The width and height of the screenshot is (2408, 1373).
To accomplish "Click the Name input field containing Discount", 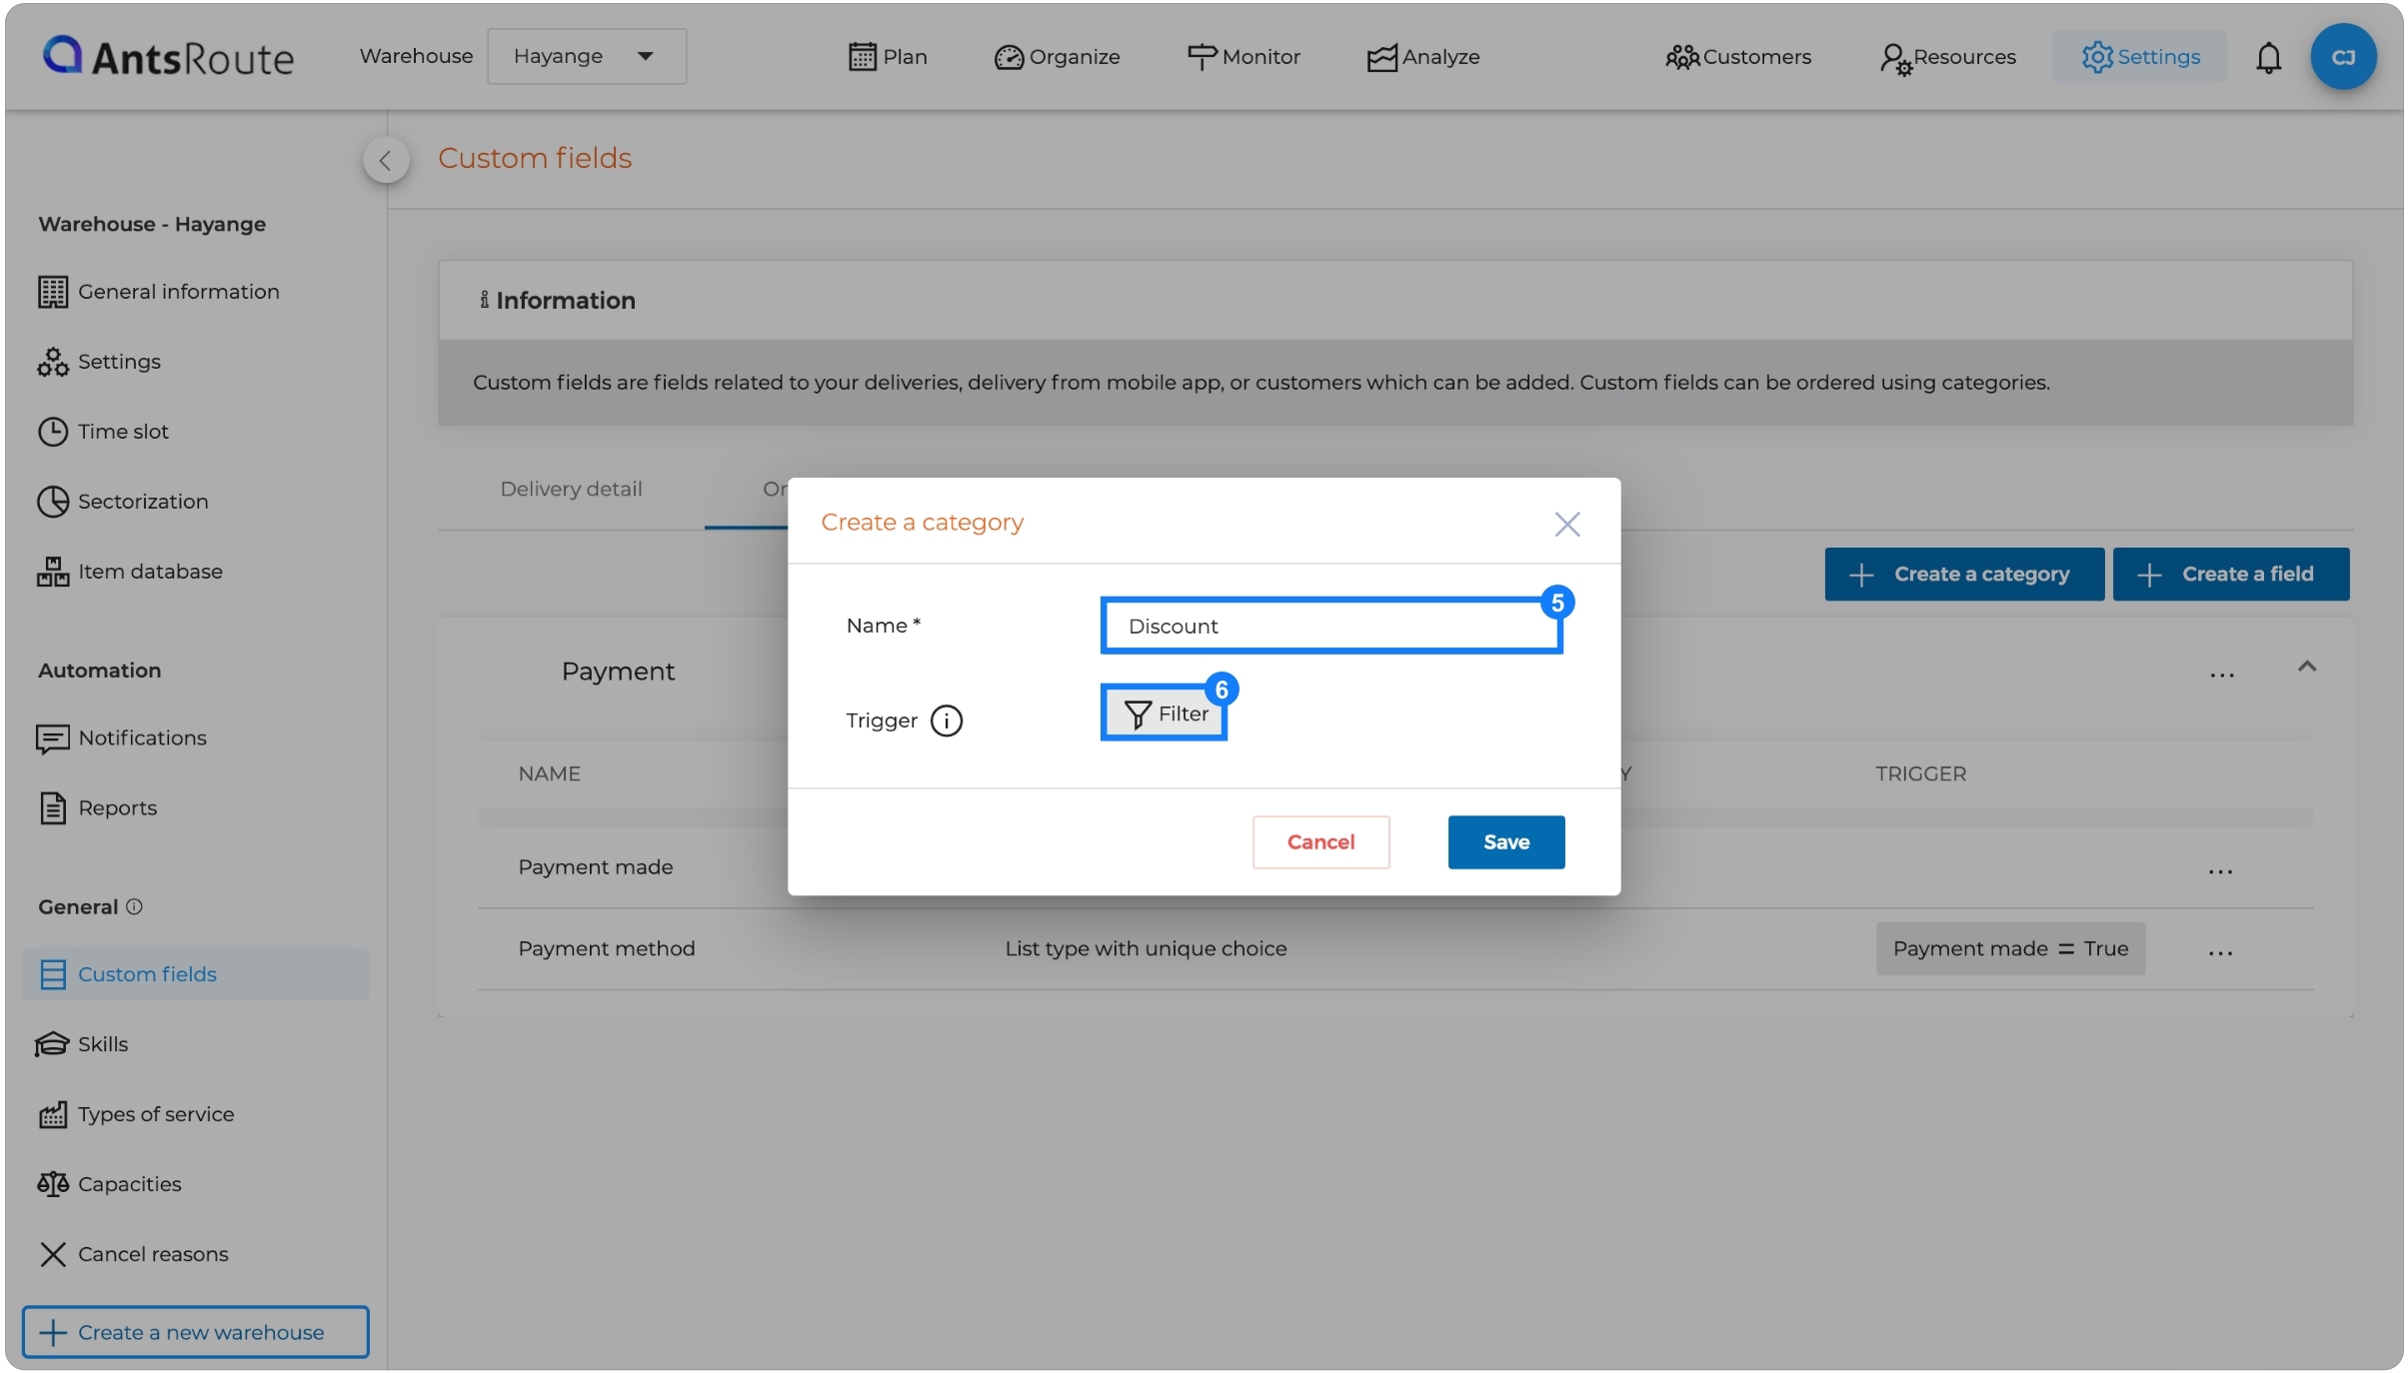I will pyautogui.click(x=1330, y=627).
